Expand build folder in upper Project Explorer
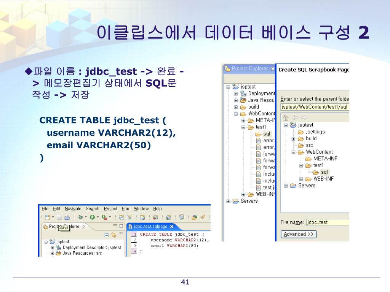390x292 pixels. point(236,107)
